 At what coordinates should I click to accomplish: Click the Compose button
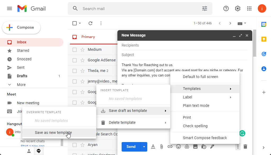click(x=21, y=27)
